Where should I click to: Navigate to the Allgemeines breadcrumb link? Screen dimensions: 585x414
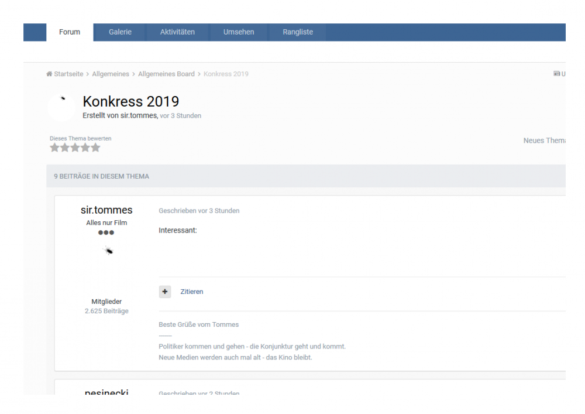pyautogui.click(x=111, y=74)
